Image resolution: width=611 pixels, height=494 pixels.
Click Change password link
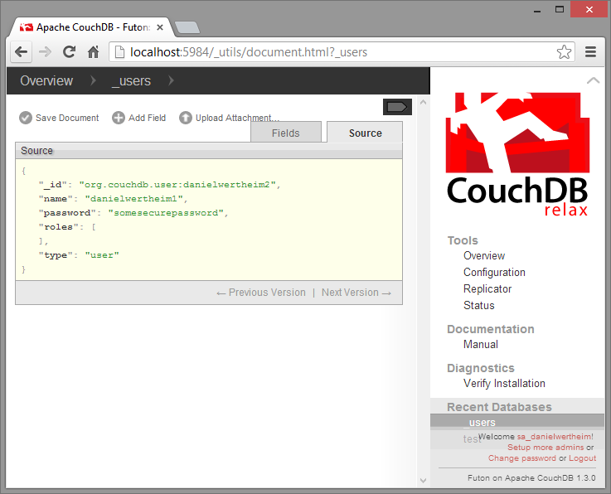521,458
